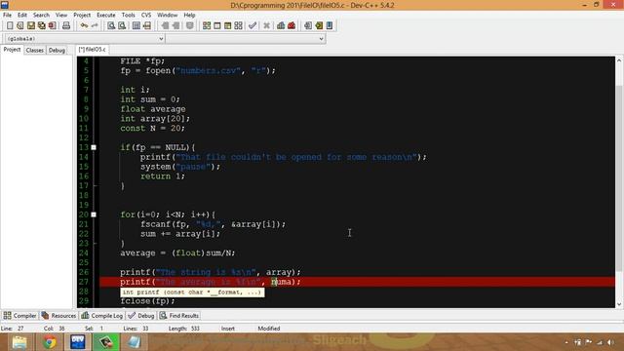Open File Explorer from the taskbar
This screenshot has width=624, height=351.
tap(19, 342)
